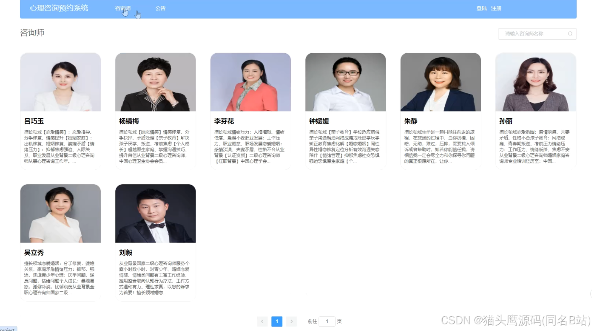The image size is (592, 331).
Task: Open 孙丽's profile photo
Action: tap(536, 82)
